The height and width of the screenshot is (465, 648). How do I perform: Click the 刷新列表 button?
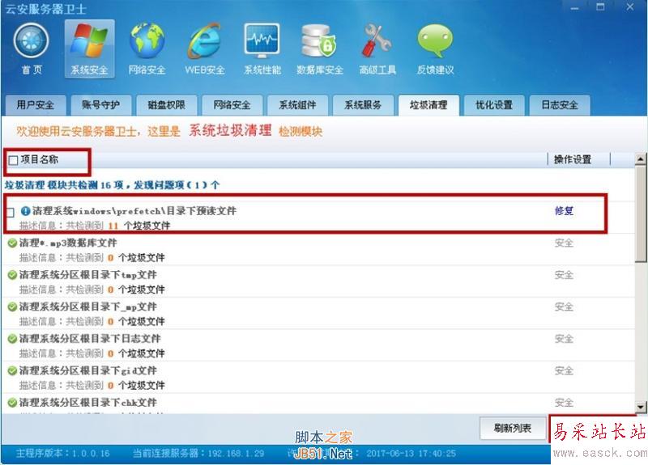click(x=513, y=429)
